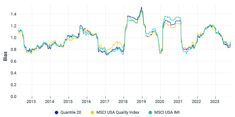Click the 2016 year tick label
Screen dimensions: 235x117
pos(87,102)
